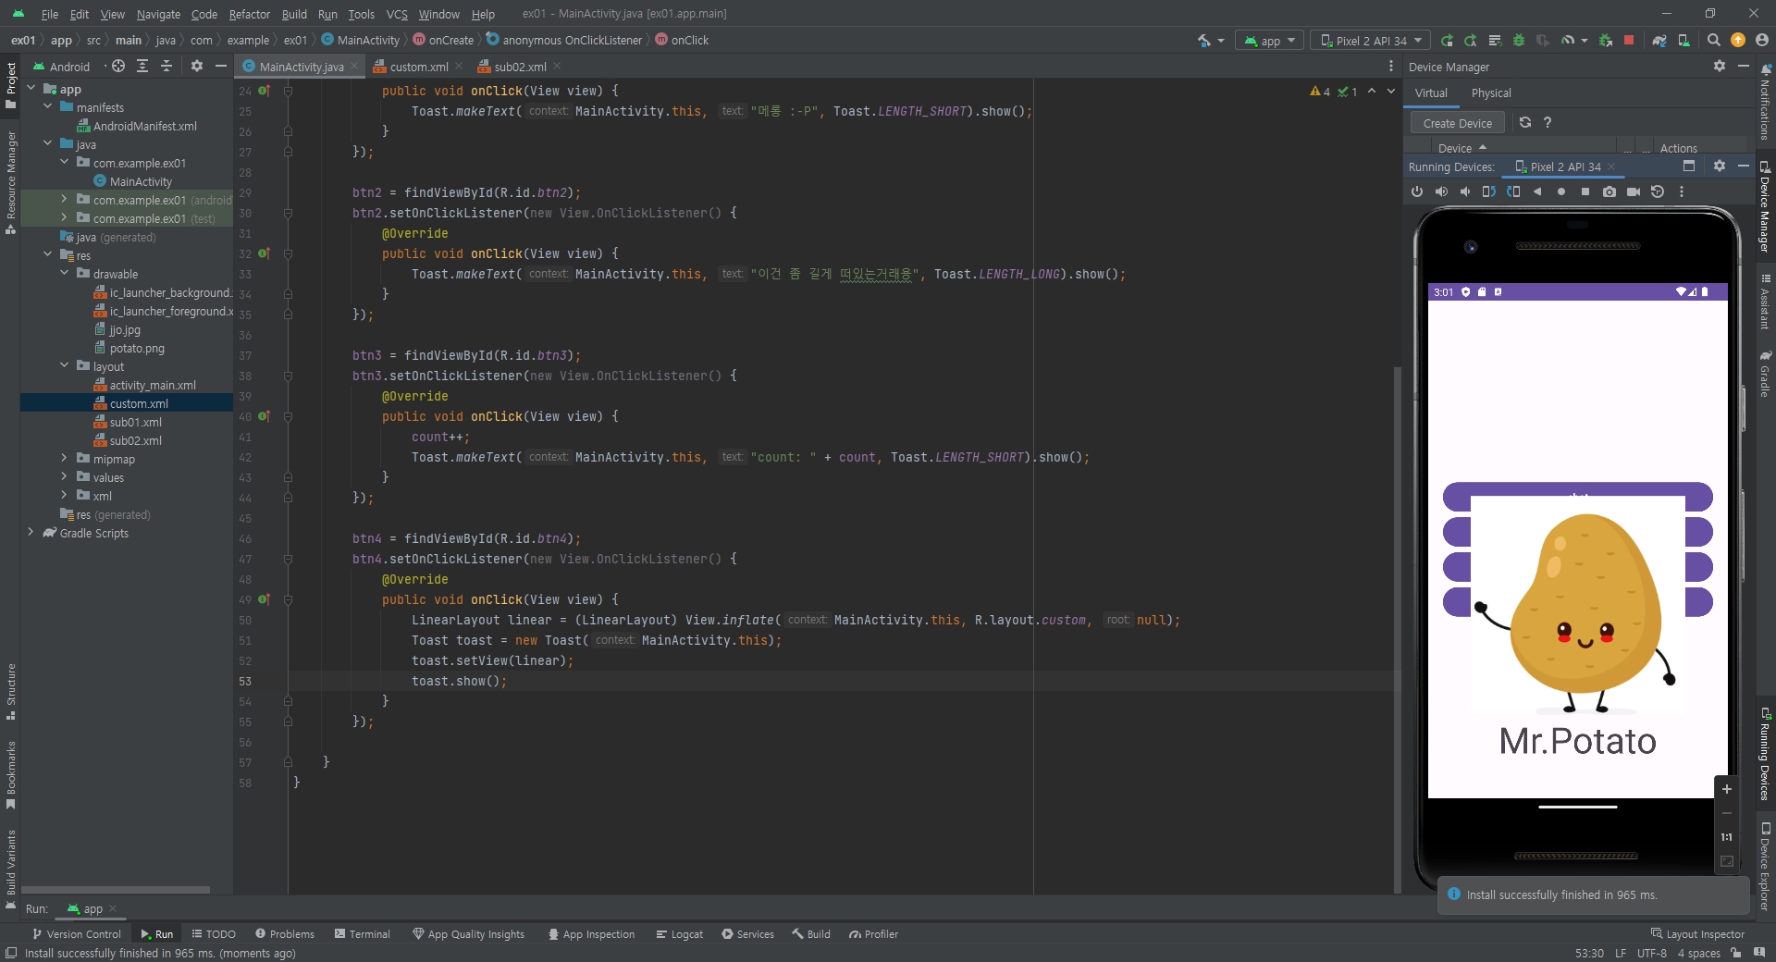Collapse the manifests folder

48,107
